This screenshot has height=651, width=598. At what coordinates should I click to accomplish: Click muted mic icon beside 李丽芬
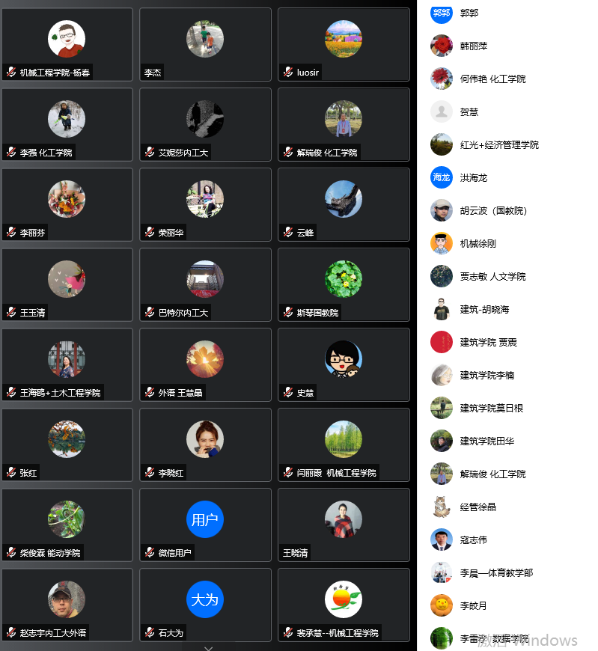pyautogui.click(x=12, y=233)
